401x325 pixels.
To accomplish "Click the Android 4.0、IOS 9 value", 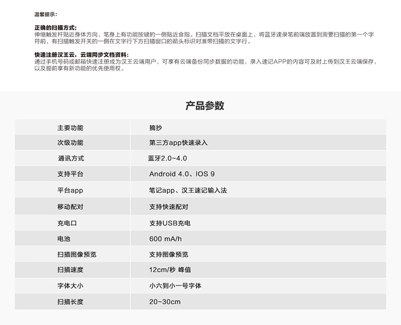I will click(182, 174).
